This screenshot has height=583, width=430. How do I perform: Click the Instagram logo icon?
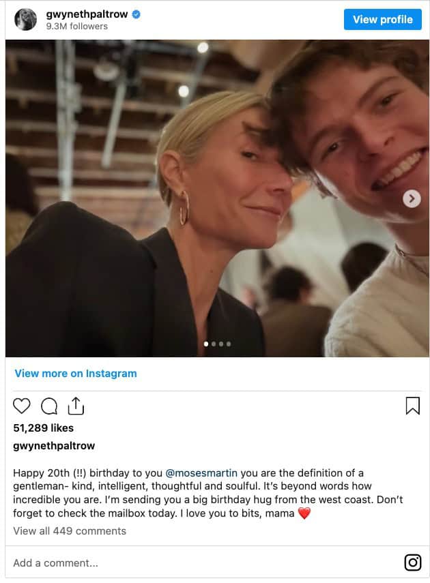coord(412,563)
